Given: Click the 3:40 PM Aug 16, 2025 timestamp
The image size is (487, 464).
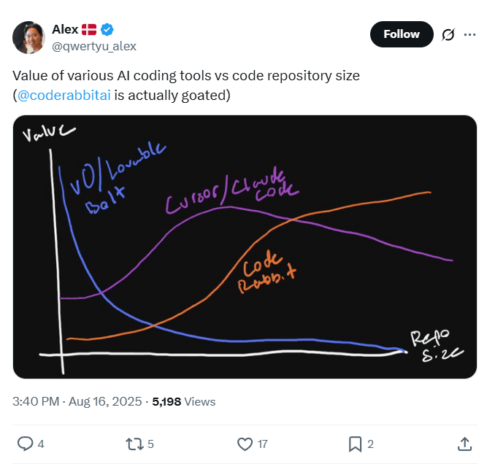Looking at the screenshot, I should pyautogui.click(x=78, y=401).
